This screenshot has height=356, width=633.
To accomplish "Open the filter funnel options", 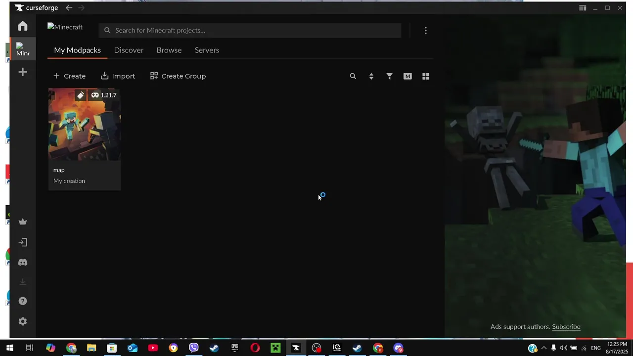I will (x=390, y=76).
